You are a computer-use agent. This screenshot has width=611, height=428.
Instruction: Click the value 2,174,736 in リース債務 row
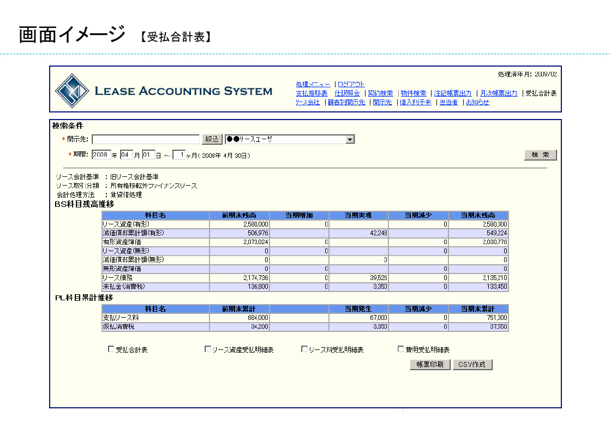(x=256, y=278)
